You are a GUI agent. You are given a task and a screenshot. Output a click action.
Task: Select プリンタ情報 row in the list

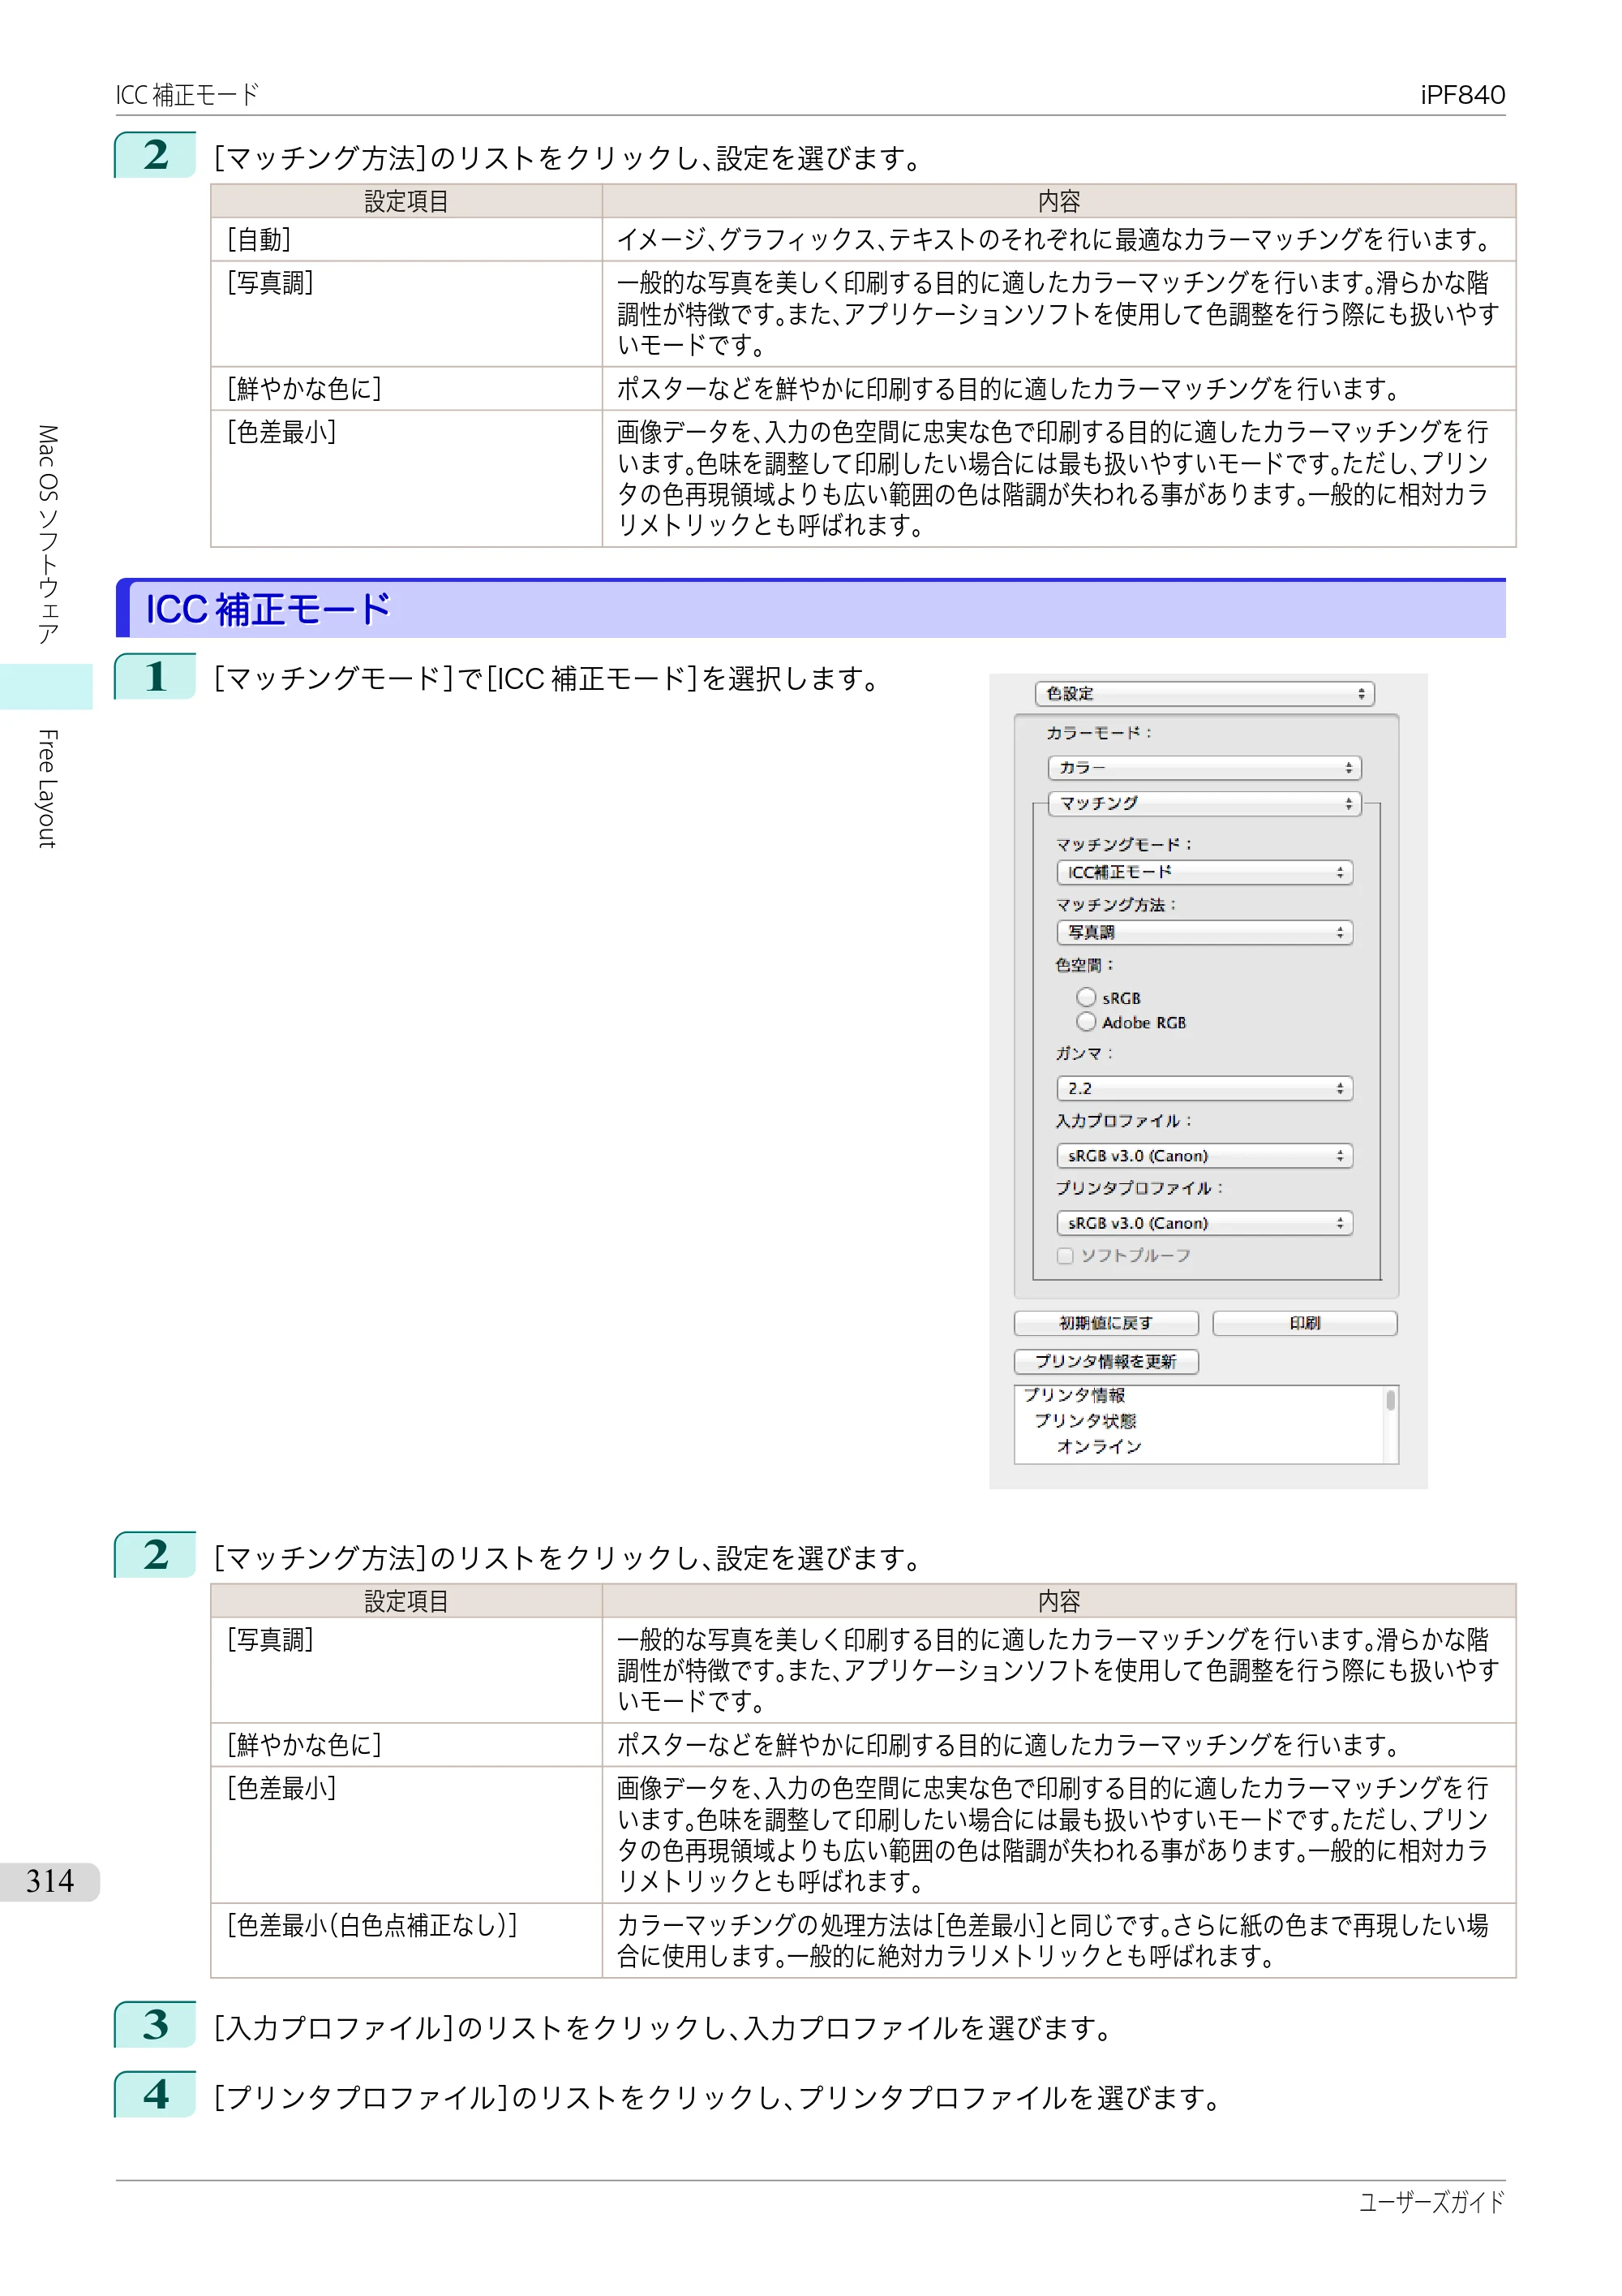tap(1075, 1395)
